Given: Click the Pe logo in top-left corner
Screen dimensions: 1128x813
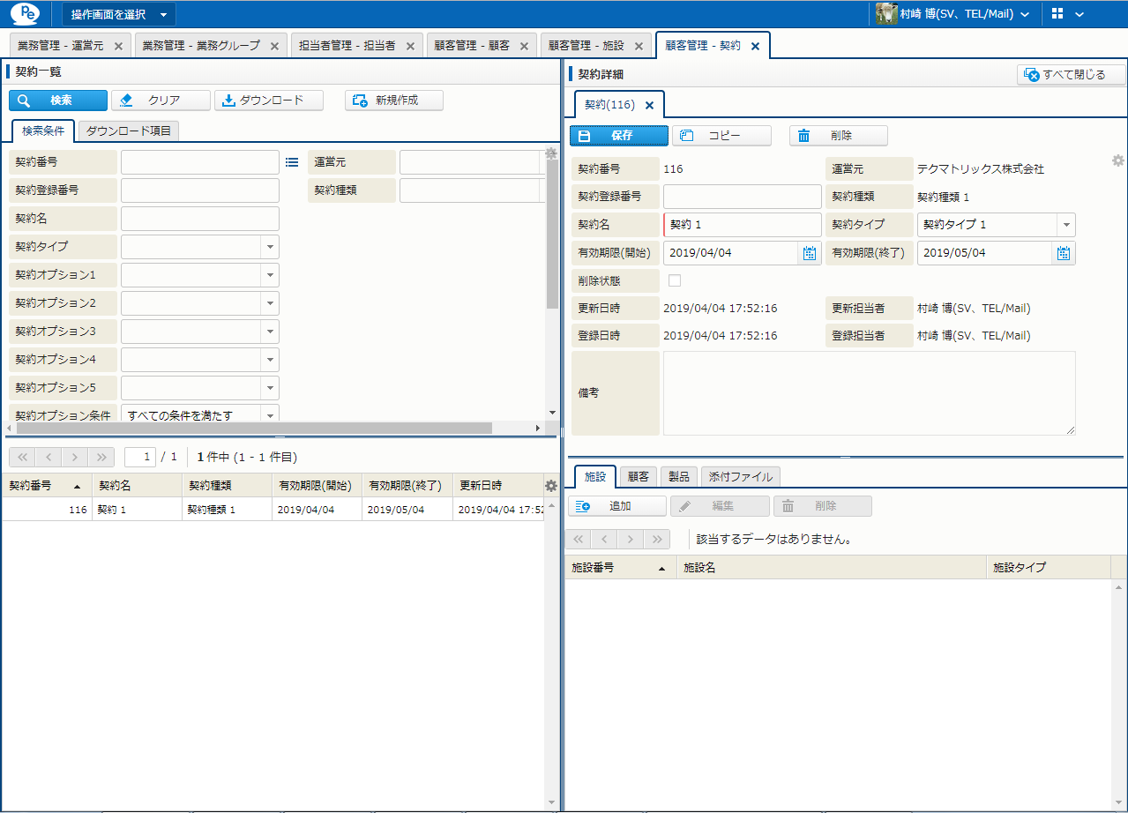Looking at the screenshot, I should coord(24,14).
